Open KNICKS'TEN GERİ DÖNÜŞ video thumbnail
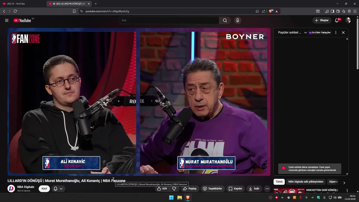The height and width of the screenshot is (202, 359). (x=289, y=191)
